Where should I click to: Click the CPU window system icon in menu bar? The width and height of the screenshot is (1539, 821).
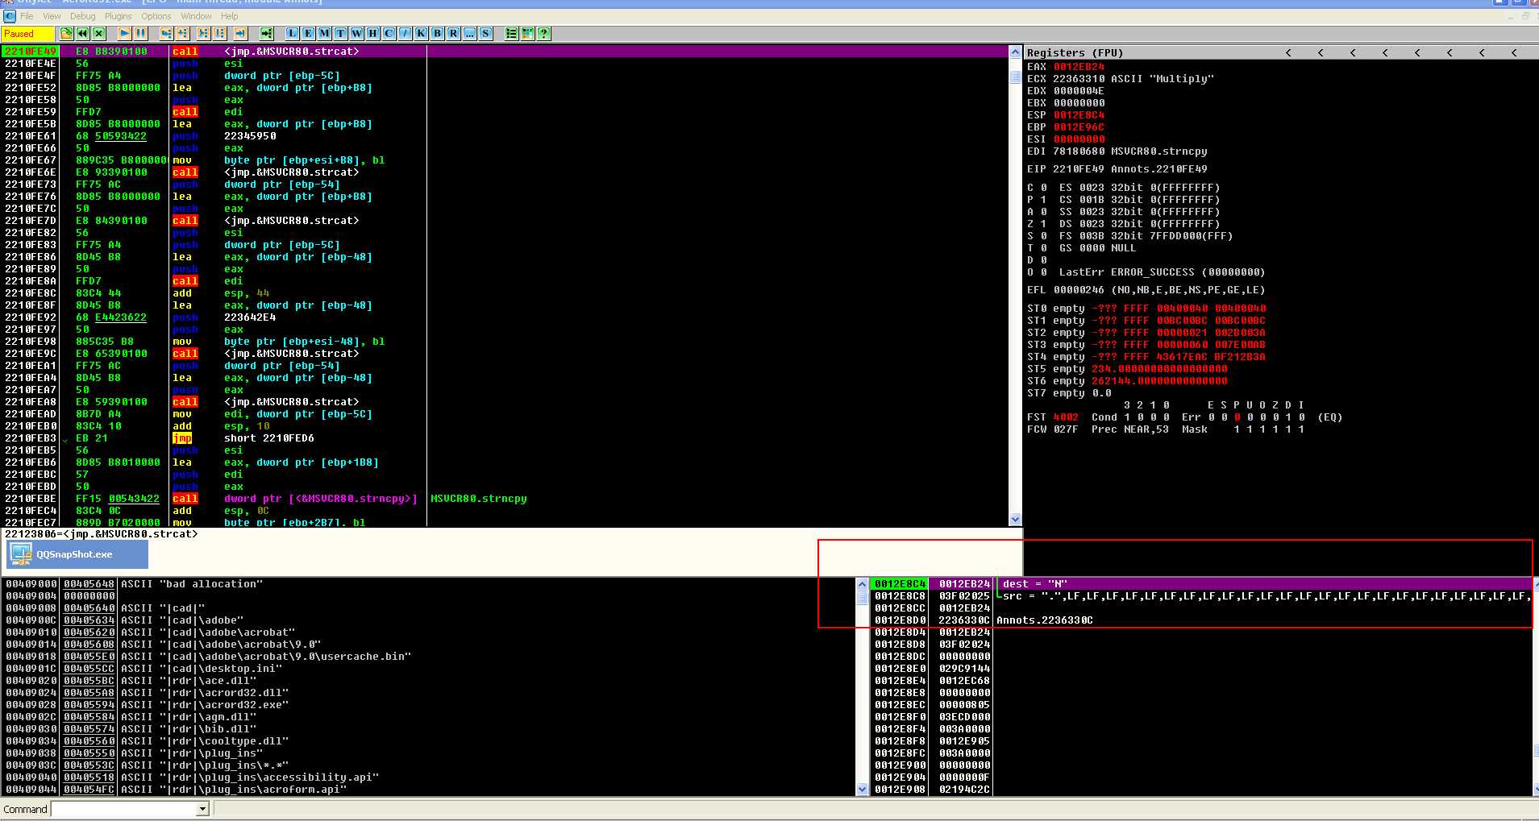click(10, 16)
